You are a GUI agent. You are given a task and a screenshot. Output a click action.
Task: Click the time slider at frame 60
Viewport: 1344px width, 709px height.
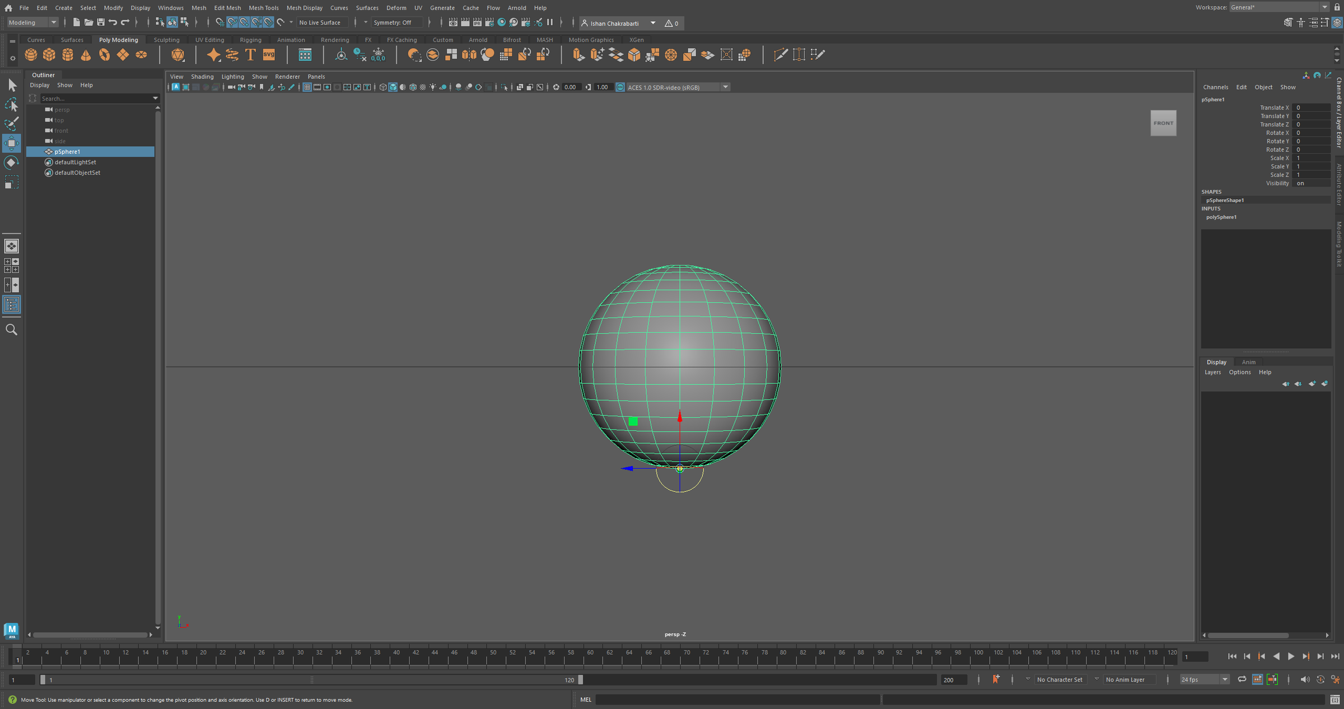coord(590,656)
